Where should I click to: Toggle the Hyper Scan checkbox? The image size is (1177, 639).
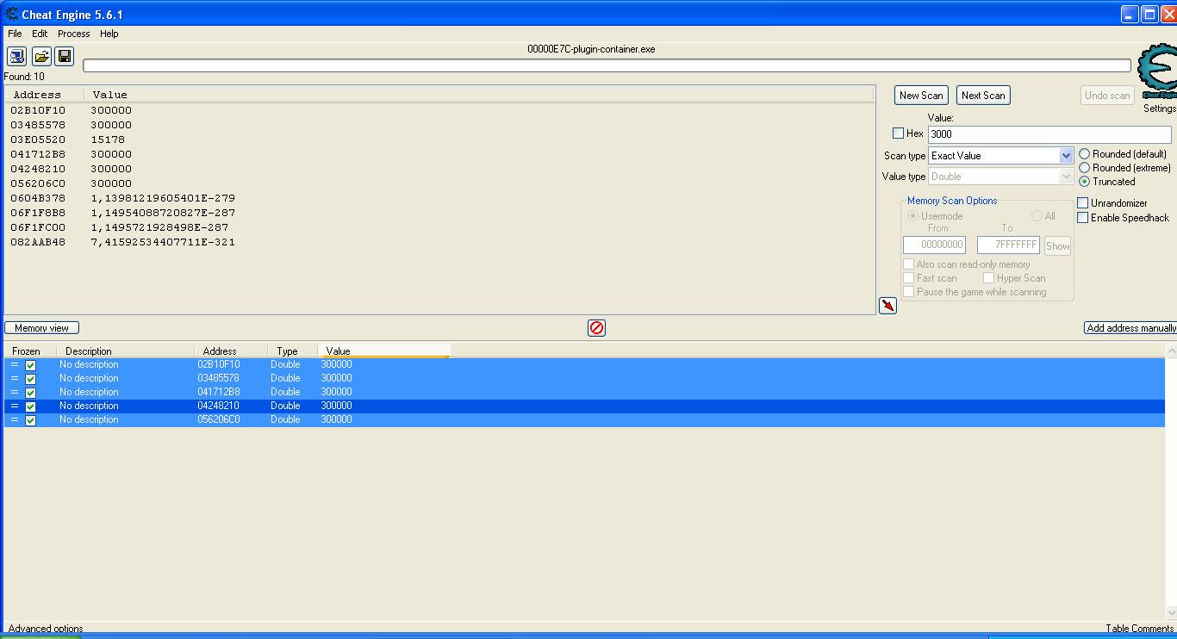click(x=989, y=278)
